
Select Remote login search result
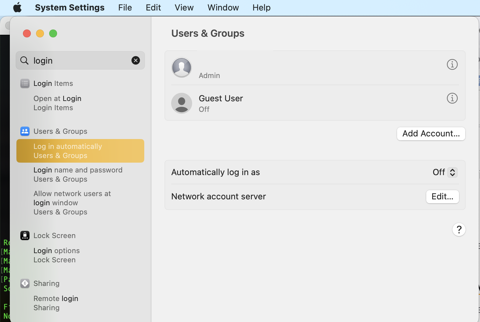(x=56, y=303)
